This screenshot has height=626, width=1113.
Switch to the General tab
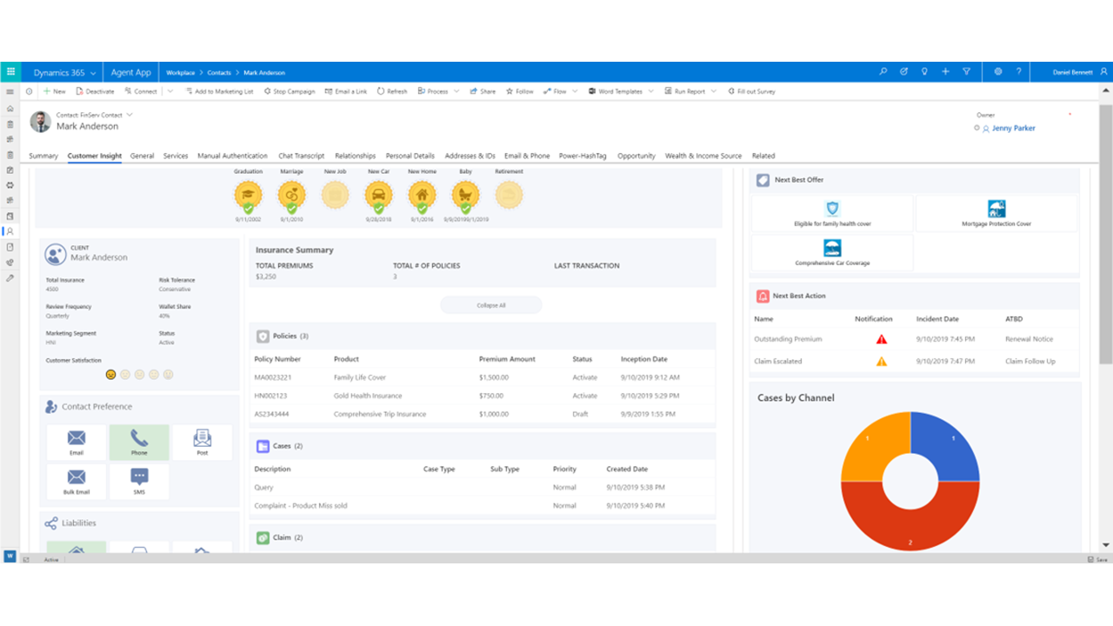142,156
